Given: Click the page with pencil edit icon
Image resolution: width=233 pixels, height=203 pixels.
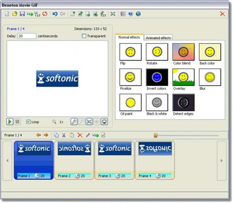Looking at the screenshot, I should click(x=80, y=14).
